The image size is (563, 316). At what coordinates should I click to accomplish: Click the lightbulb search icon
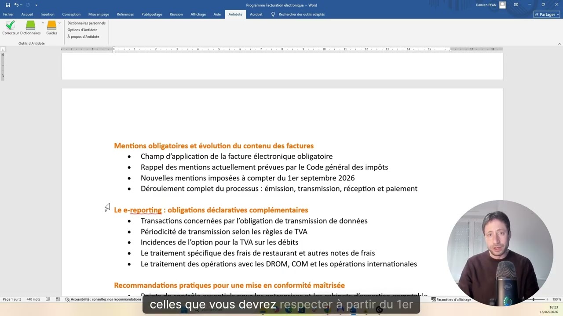coord(273,14)
